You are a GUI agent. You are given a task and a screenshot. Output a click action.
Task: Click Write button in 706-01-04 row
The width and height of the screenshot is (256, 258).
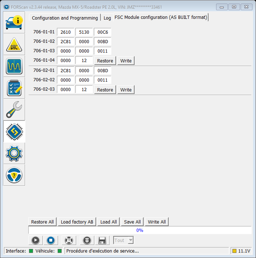126,61
